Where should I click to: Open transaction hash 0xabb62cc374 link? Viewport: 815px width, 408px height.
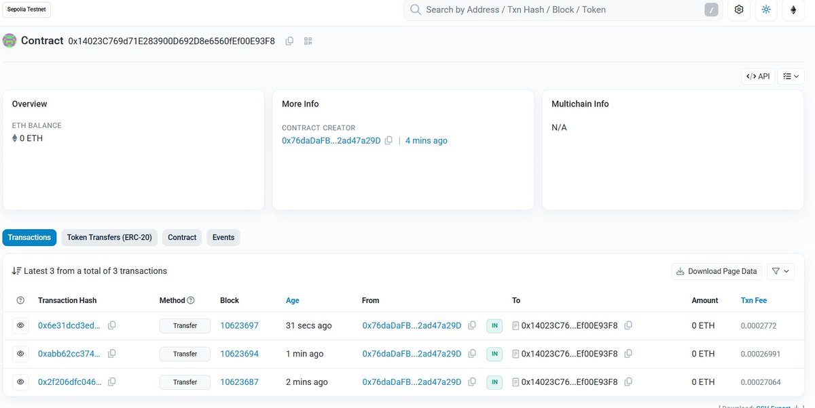69,354
